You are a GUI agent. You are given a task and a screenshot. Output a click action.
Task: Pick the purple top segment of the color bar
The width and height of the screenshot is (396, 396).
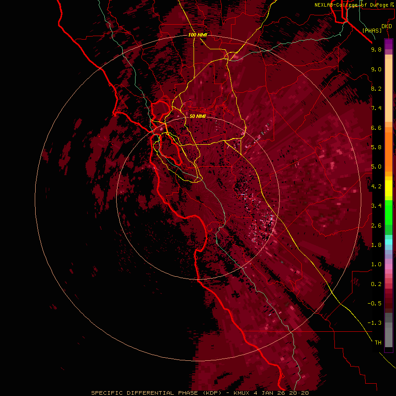coord(389,44)
